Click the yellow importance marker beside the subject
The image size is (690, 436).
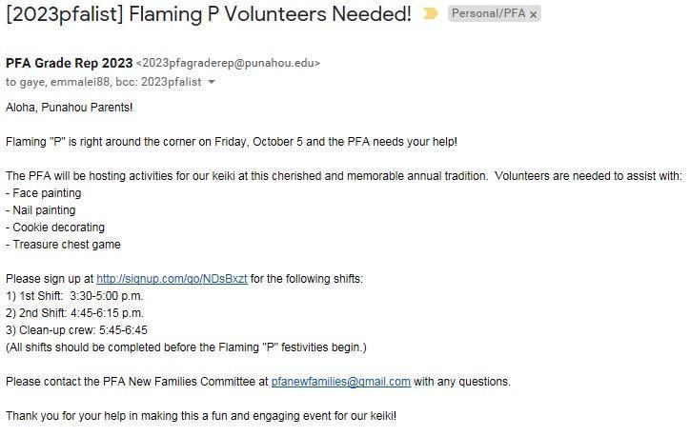430,14
